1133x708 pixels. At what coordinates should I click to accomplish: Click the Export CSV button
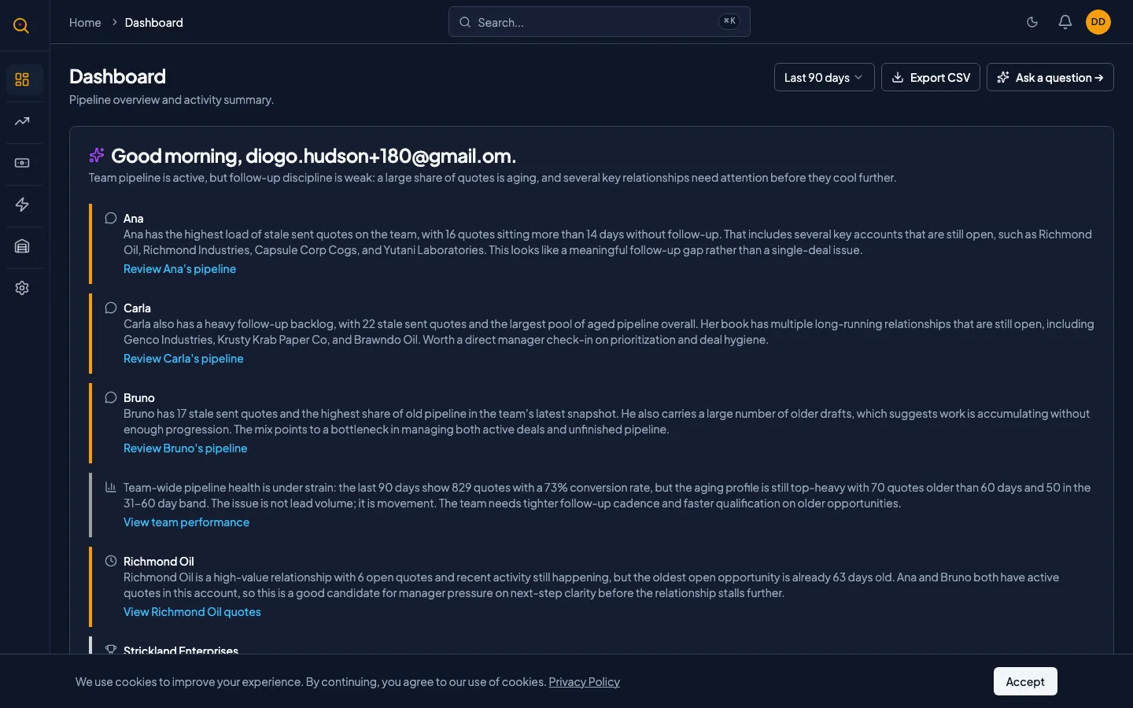point(931,77)
